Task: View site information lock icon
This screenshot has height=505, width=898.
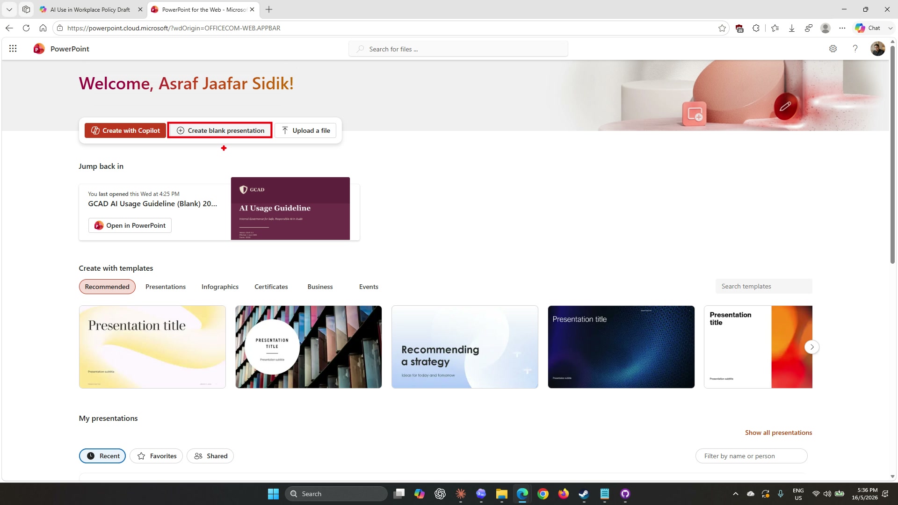Action: click(x=59, y=28)
